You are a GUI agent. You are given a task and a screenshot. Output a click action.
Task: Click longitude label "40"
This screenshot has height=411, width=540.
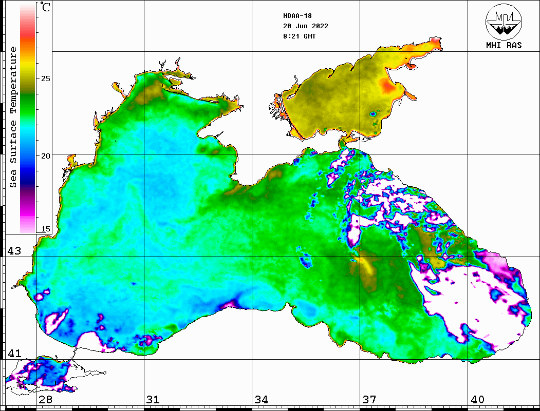tap(477, 399)
